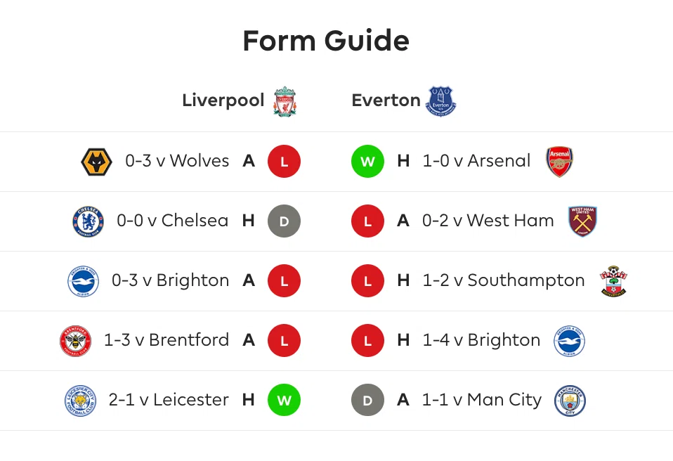Select the 1-0 v Arsenal result
Viewport: 673px width, 461px height.
(x=476, y=161)
